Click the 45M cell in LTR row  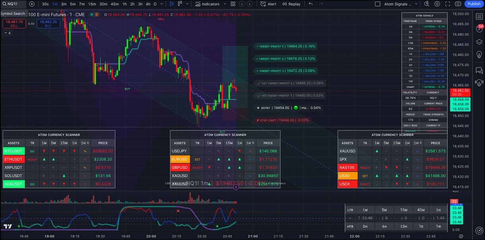420,210
